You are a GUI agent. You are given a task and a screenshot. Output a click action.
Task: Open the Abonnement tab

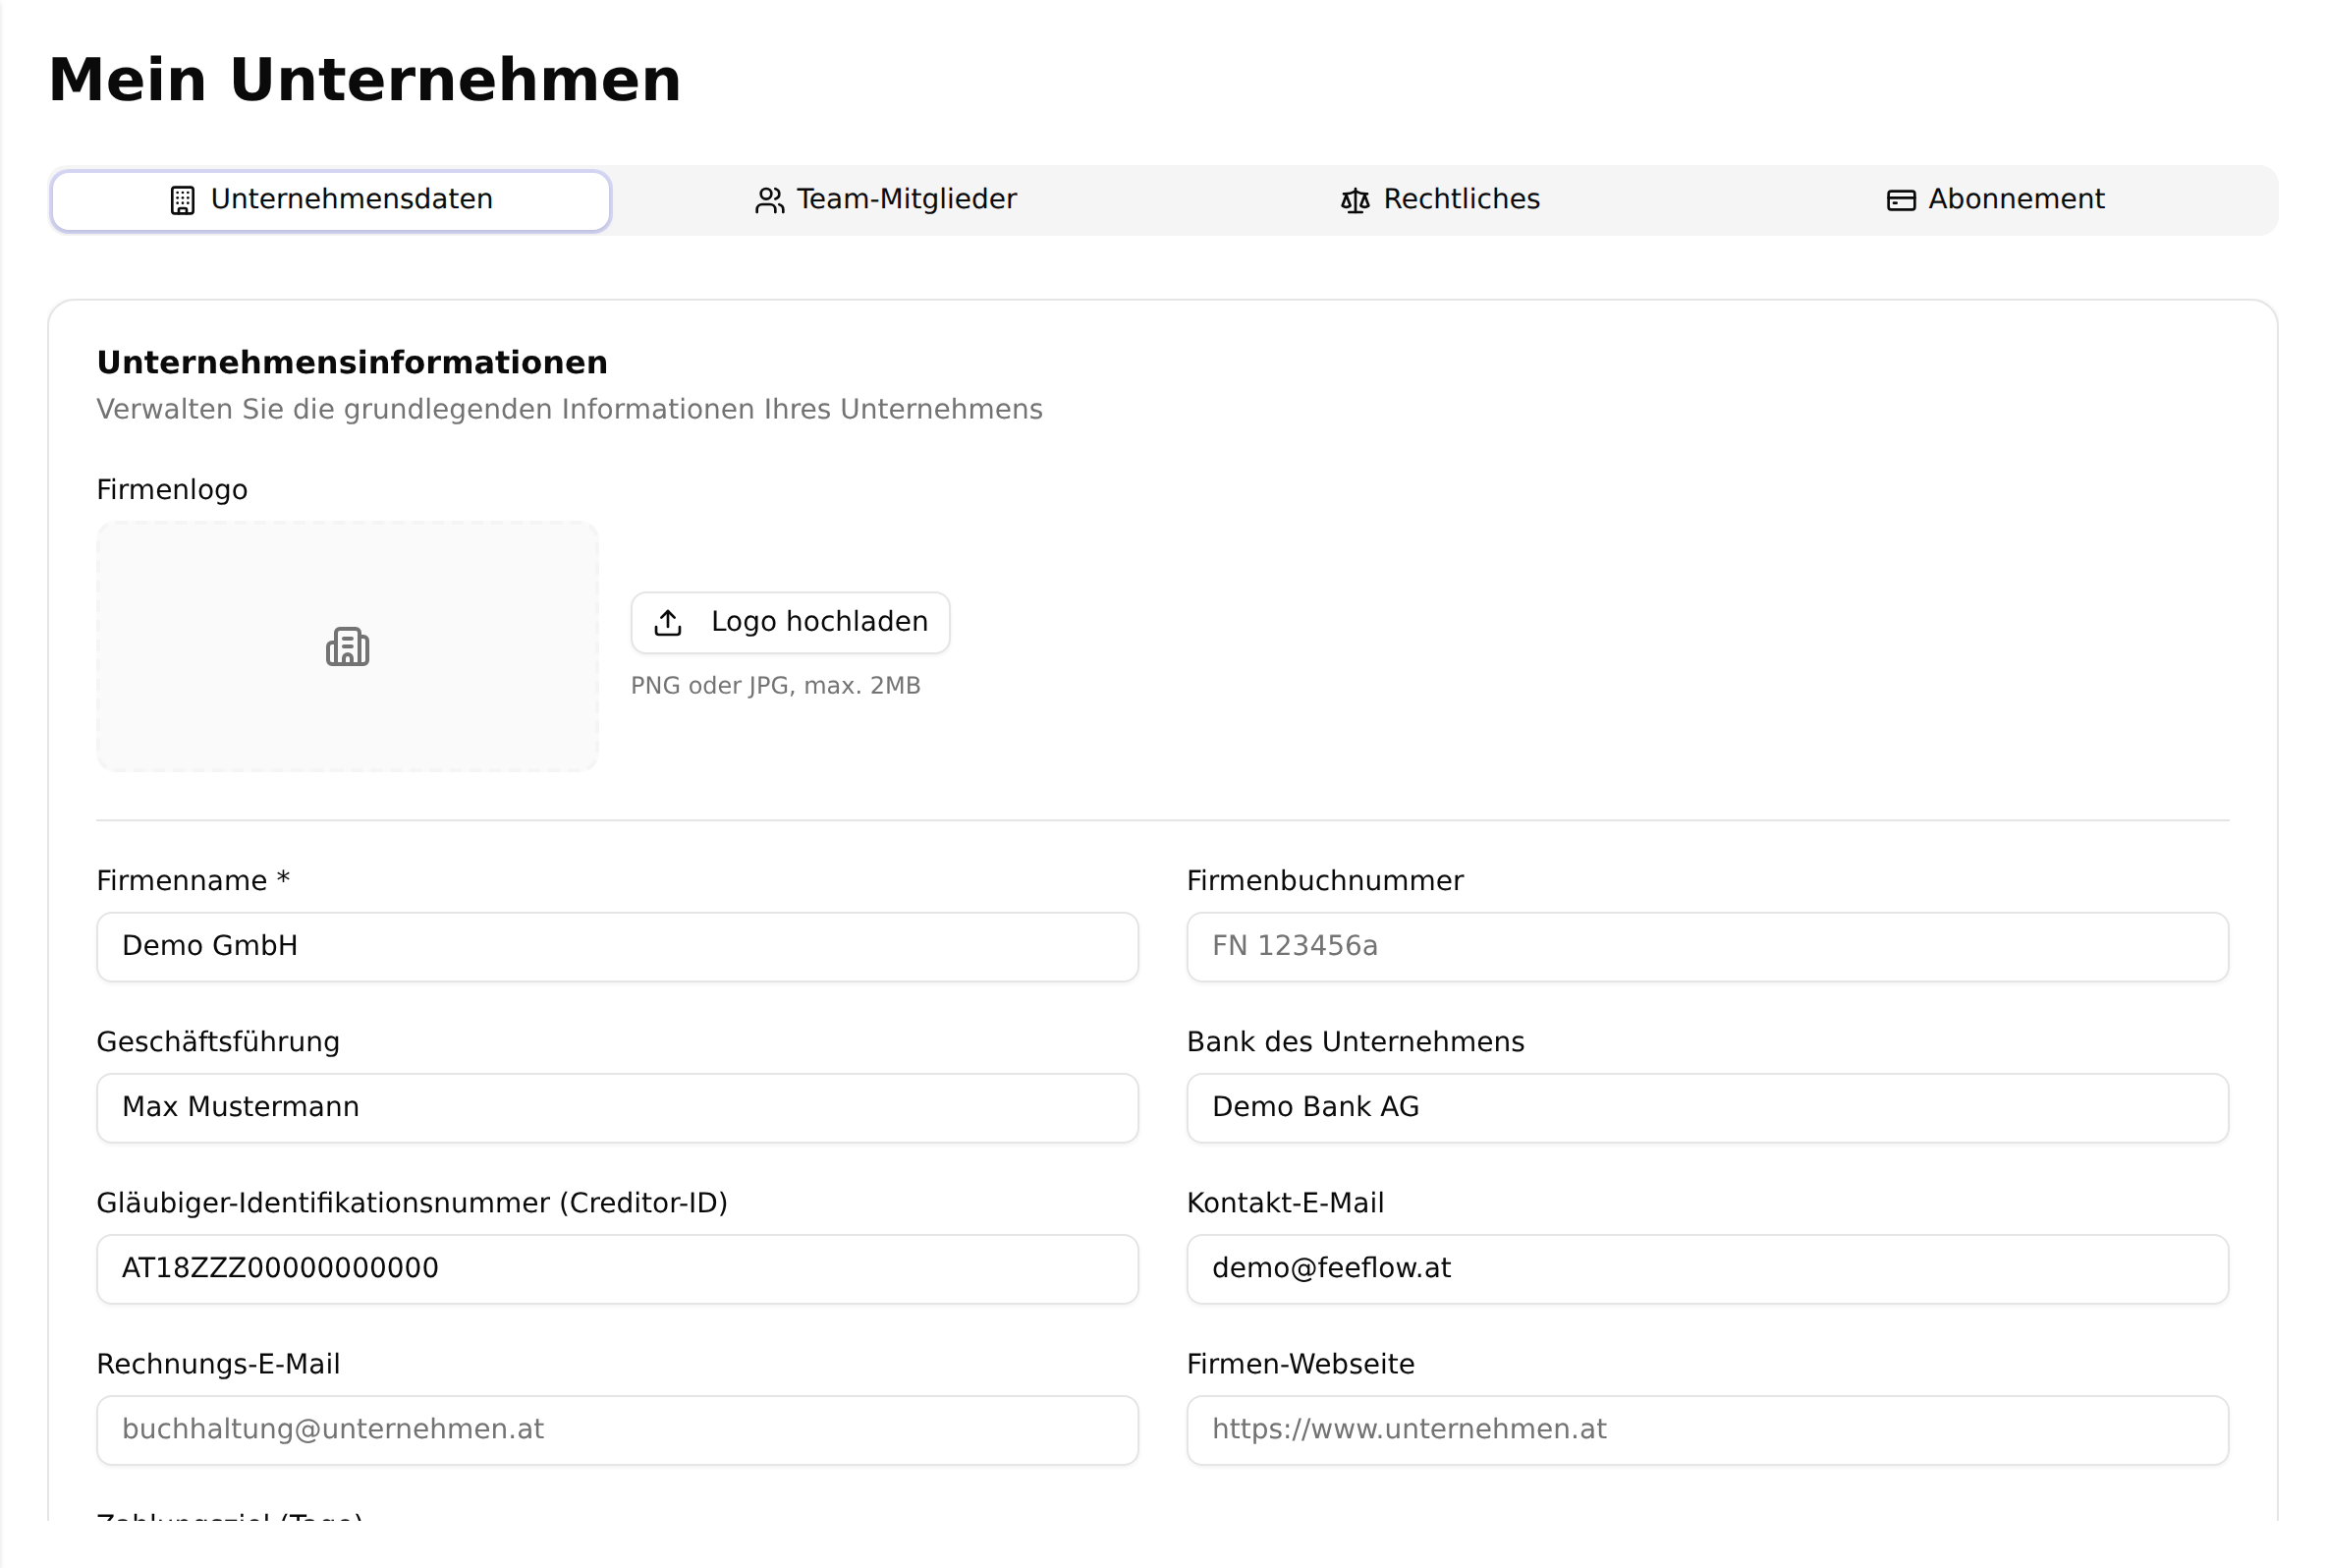click(1995, 200)
